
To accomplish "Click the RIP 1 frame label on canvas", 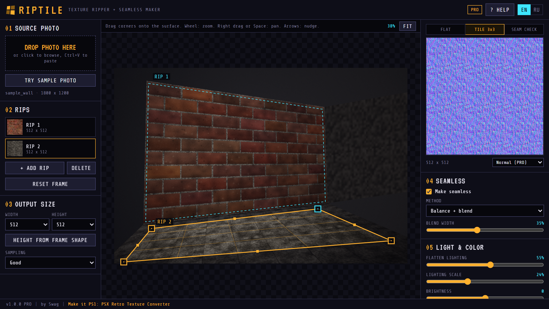I will 161,77.
